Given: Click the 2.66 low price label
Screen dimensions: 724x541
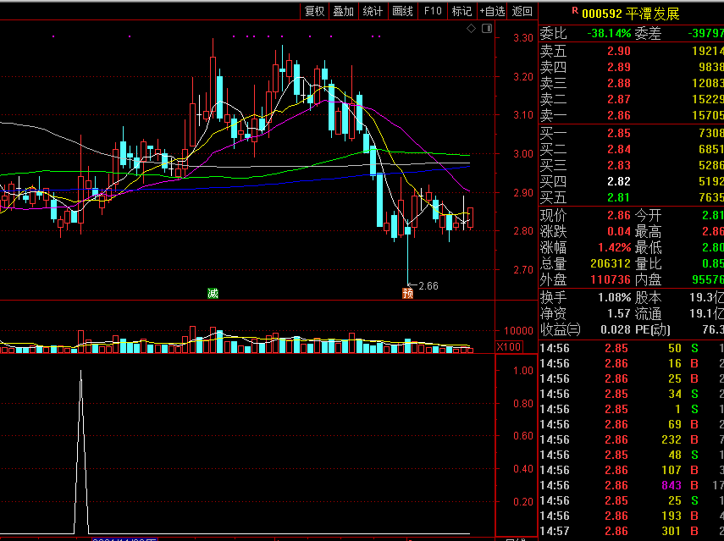Looking at the screenshot, I should (x=428, y=286).
